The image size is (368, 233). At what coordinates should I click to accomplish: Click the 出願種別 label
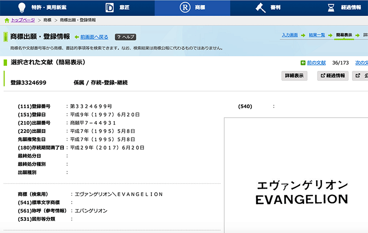tap(27, 172)
